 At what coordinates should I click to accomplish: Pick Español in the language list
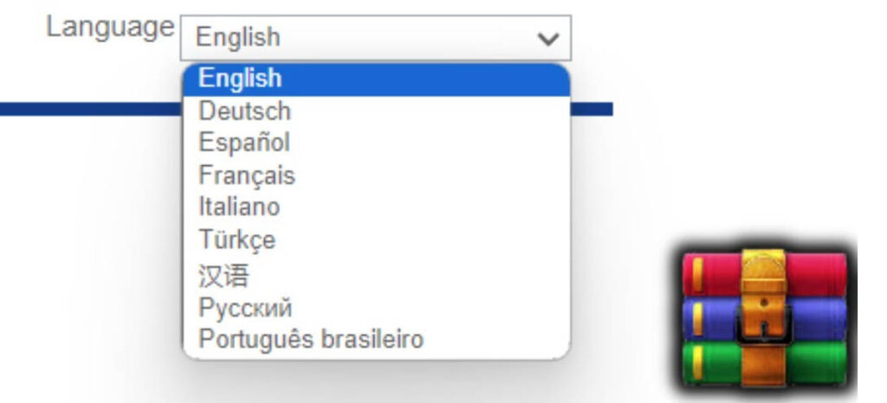[x=244, y=143]
